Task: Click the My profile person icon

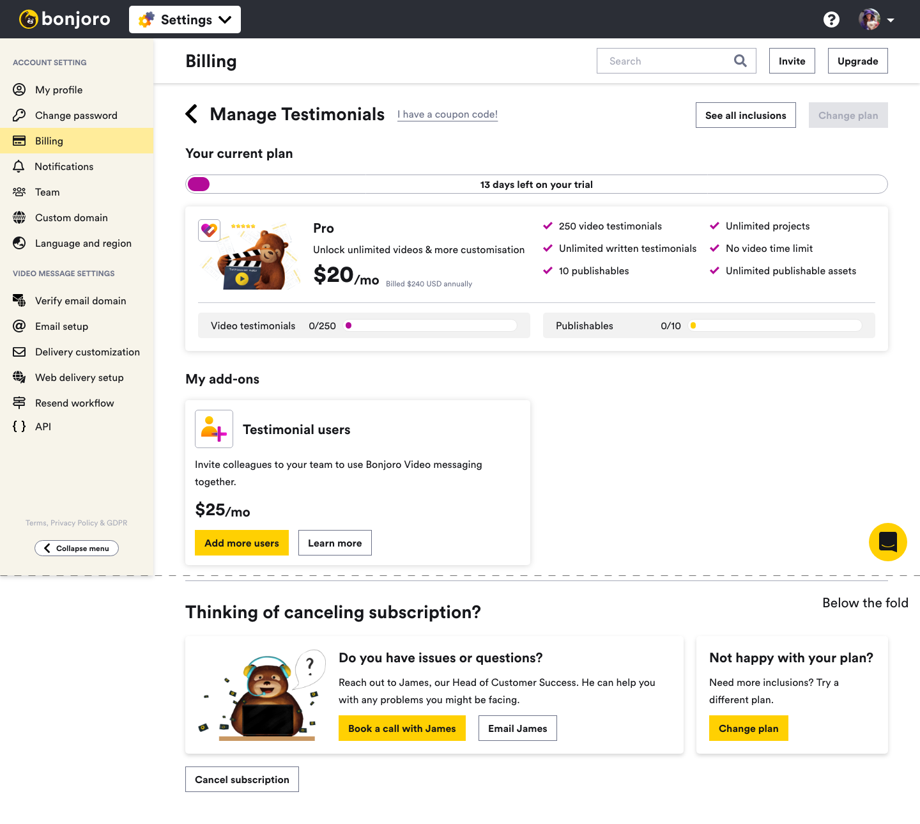Action: [19, 89]
